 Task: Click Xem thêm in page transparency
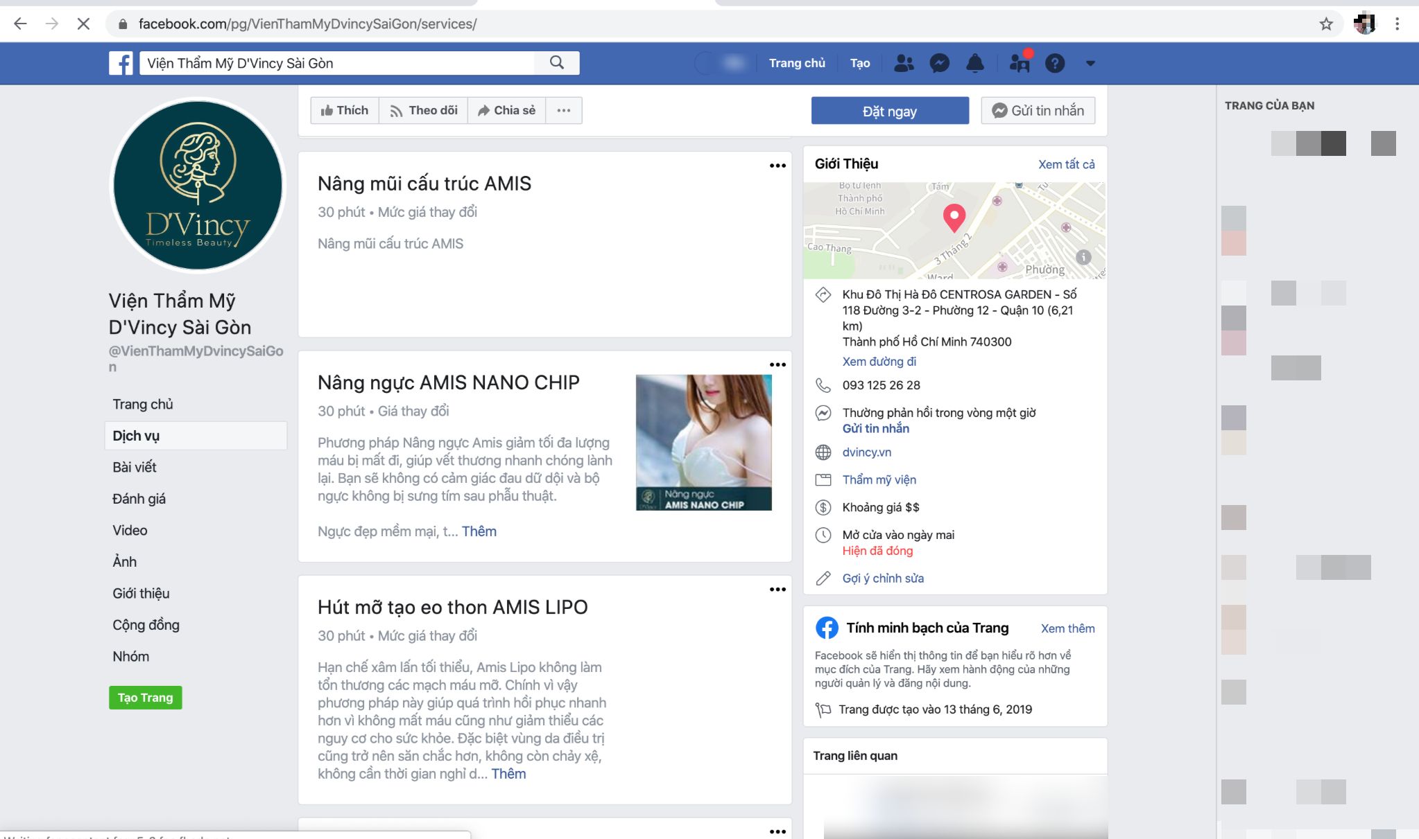[1067, 628]
